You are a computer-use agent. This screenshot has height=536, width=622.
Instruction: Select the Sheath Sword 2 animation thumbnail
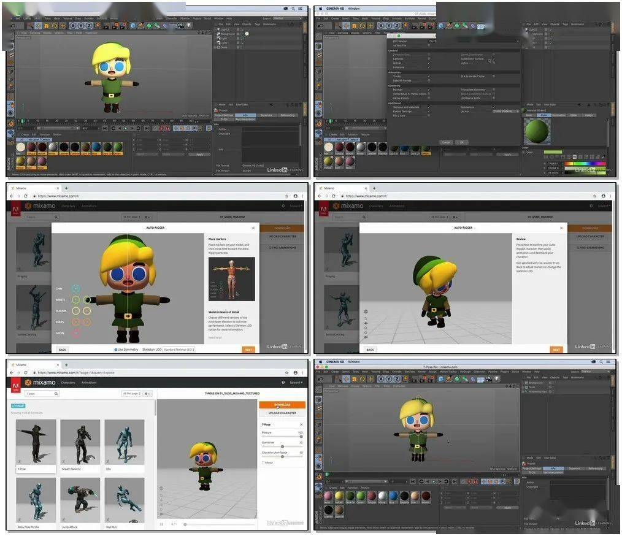click(x=80, y=442)
